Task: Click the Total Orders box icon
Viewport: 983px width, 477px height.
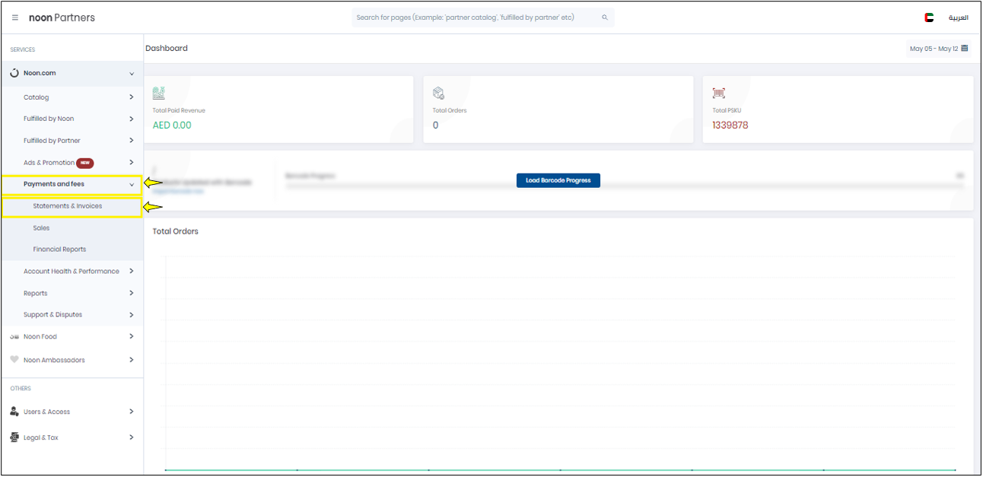Action: 438,93
